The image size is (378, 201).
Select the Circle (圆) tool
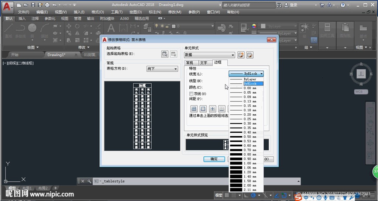(32, 30)
